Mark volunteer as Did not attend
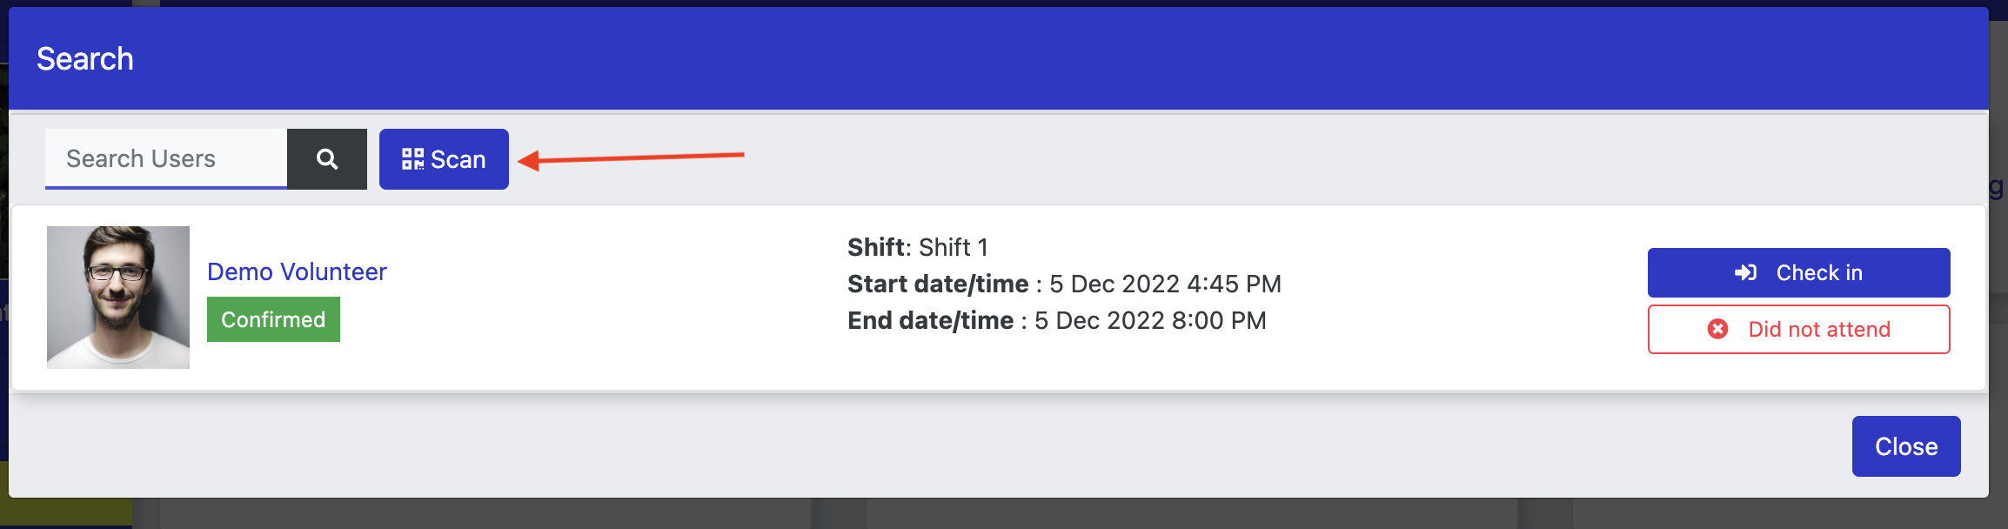 pyautogui.click(x=1798, y=329)
